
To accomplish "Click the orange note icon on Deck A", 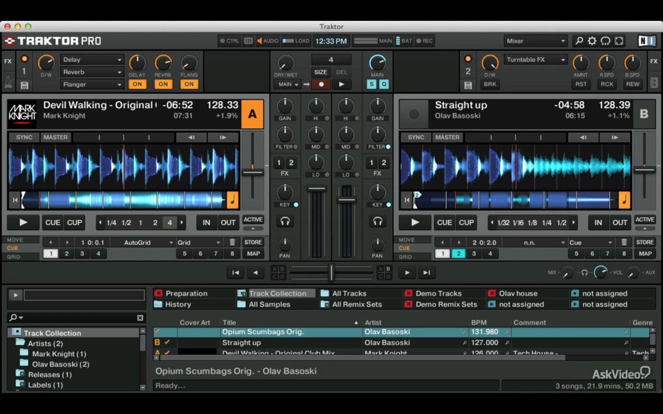I will 232,201.
